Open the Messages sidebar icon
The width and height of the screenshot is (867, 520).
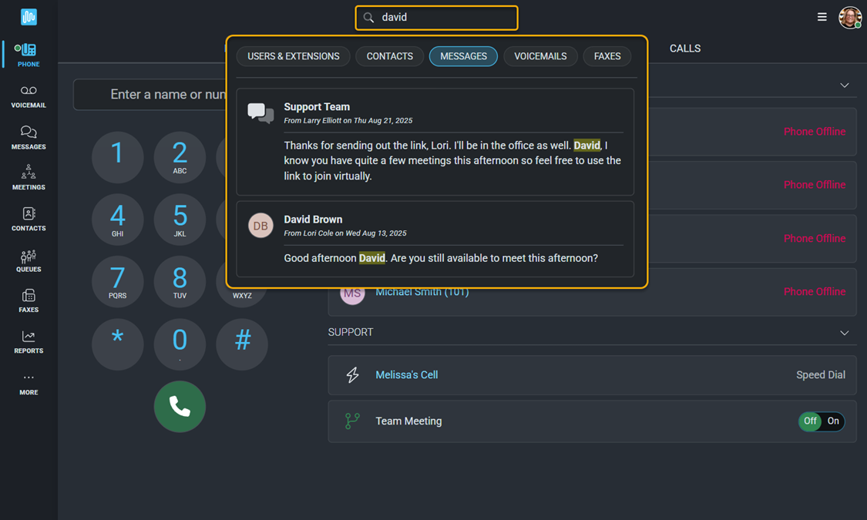click(29, 137)
